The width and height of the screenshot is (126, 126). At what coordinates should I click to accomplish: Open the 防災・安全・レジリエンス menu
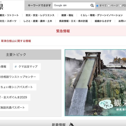click(40, 15)
